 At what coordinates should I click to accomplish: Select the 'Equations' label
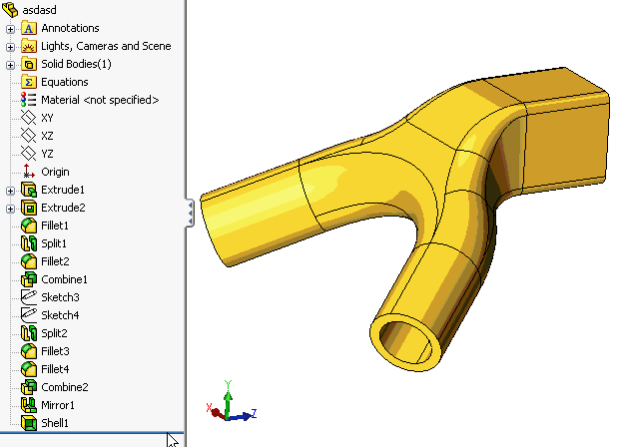pyautogui.click(x=65, y=82)
